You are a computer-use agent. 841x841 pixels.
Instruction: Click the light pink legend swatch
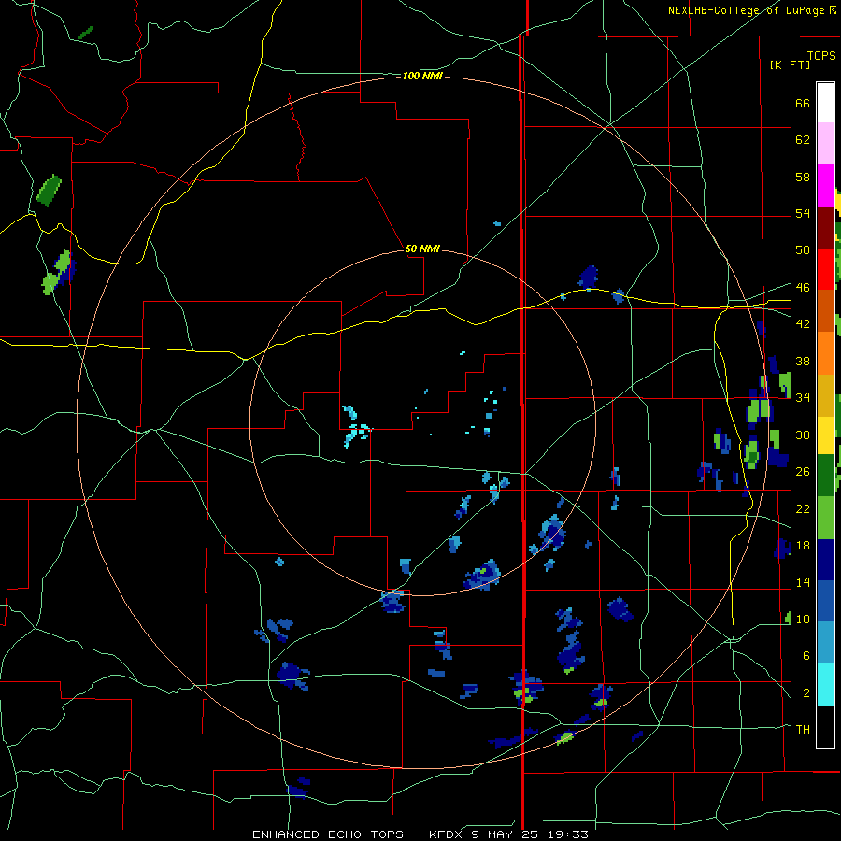(825, 144)
